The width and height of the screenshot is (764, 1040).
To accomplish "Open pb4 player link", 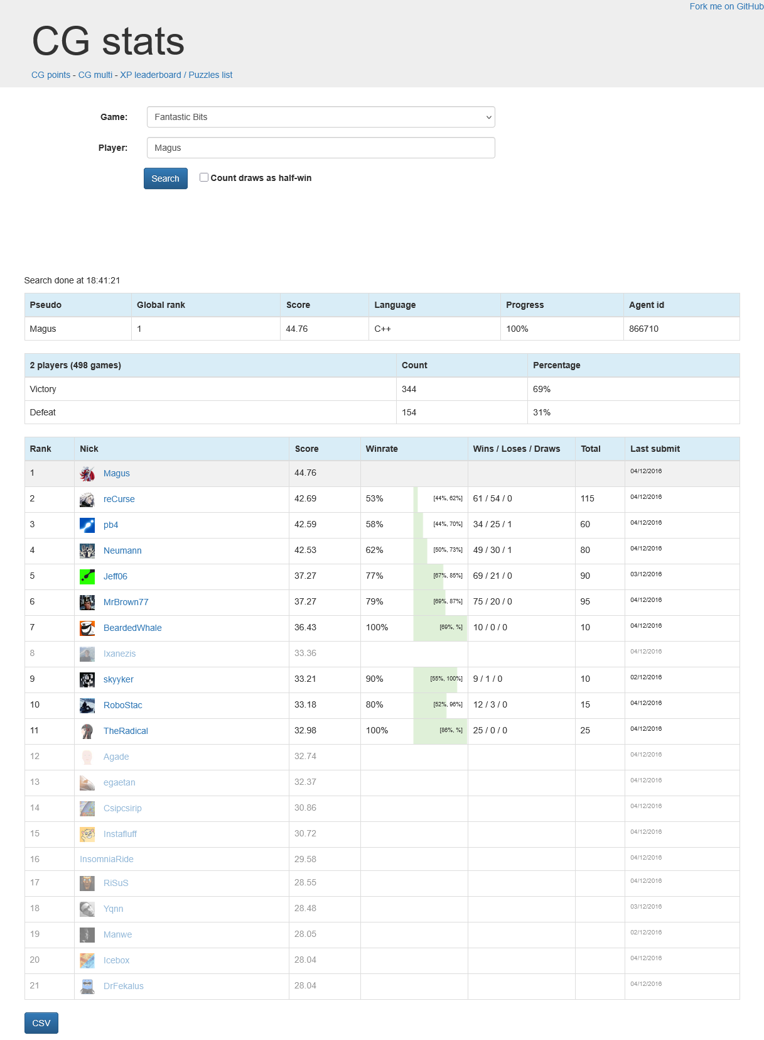I will [x=111, y=525].
